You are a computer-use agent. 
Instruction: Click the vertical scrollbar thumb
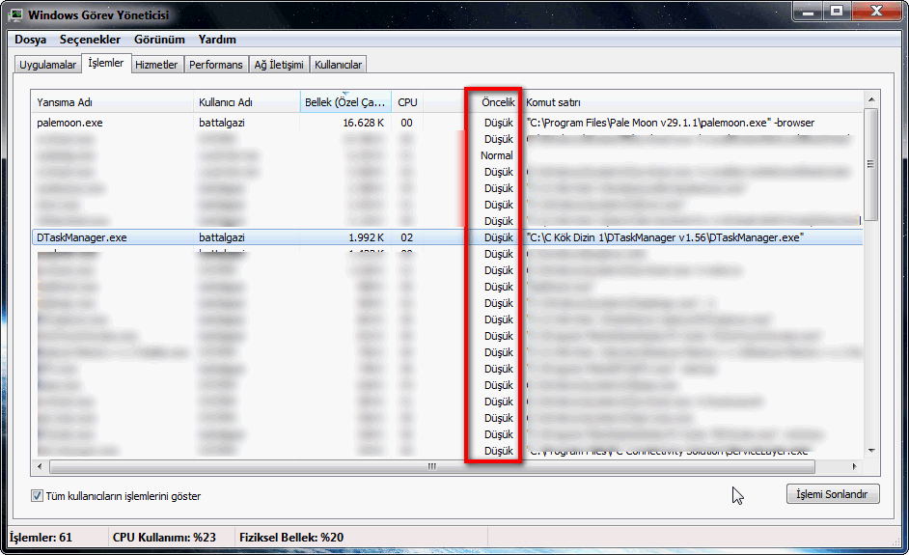tap(870, 165)
